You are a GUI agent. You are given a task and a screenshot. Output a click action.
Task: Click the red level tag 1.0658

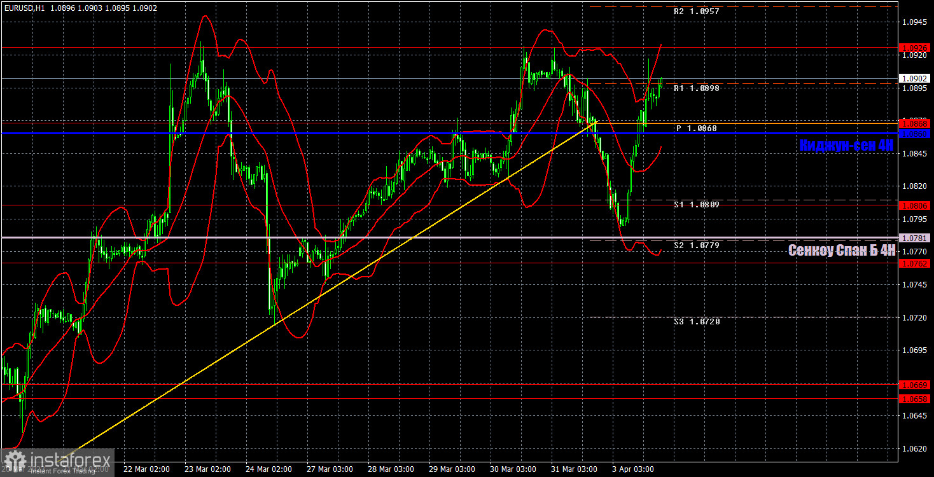pos(916,399)
